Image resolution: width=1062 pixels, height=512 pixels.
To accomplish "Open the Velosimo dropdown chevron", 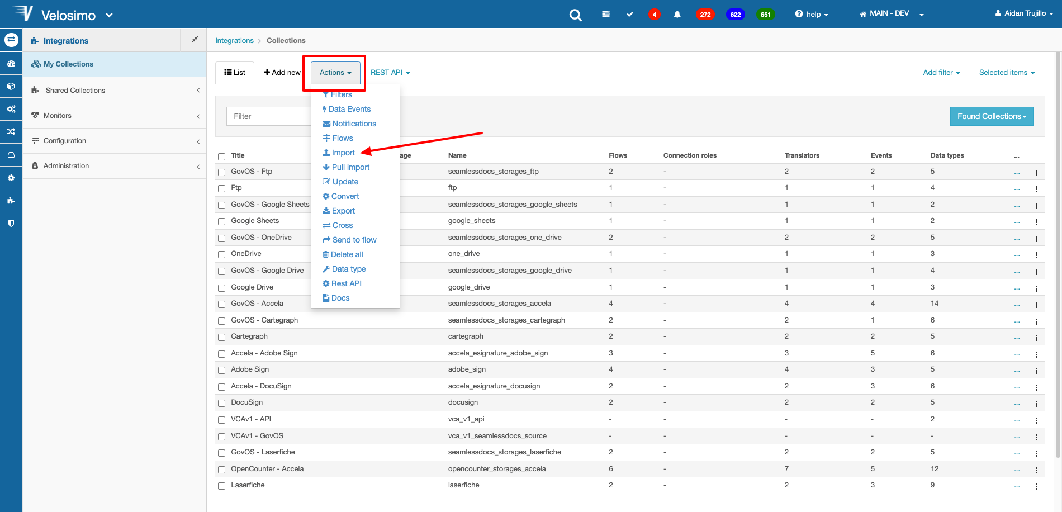I will [x=109, y=16].
